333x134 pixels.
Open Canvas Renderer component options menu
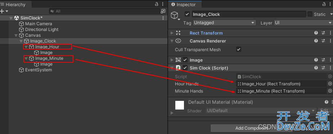click(x=330, y=41)
